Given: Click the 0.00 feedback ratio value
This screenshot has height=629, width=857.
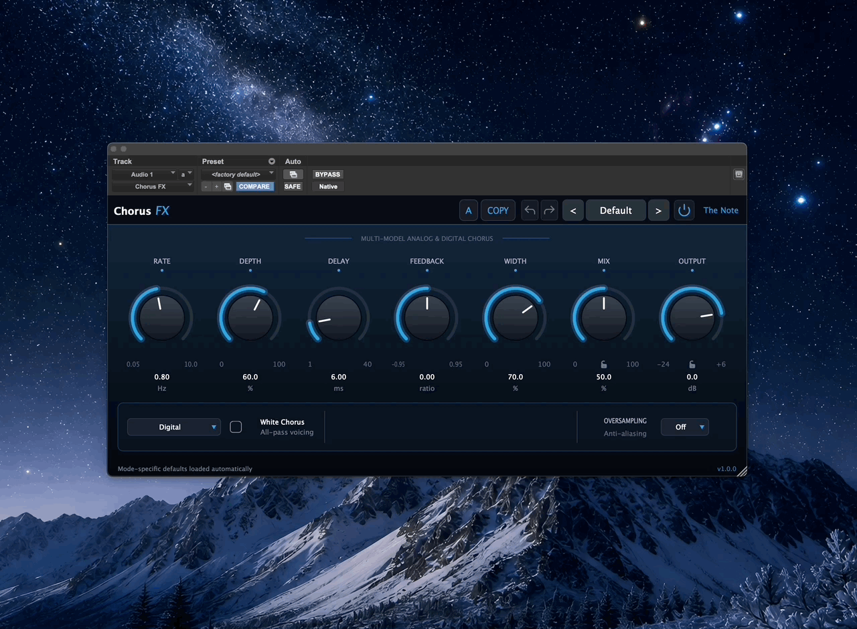Looking at the screenshot, I should (427, 377).
